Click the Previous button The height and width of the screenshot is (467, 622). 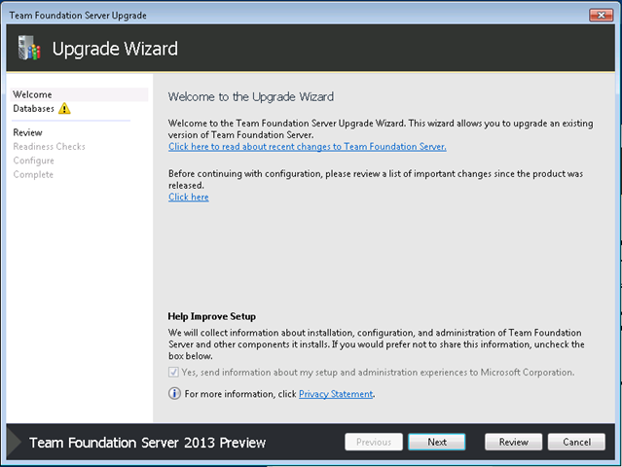click(x=374, y=442)
